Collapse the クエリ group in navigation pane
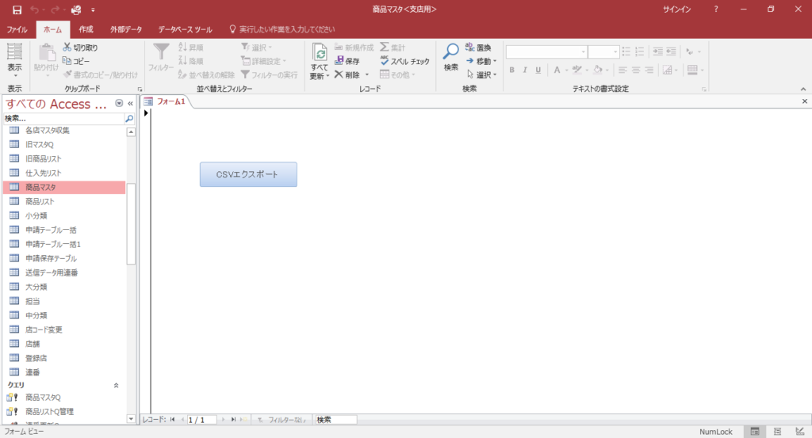 (x=116, y=385)
